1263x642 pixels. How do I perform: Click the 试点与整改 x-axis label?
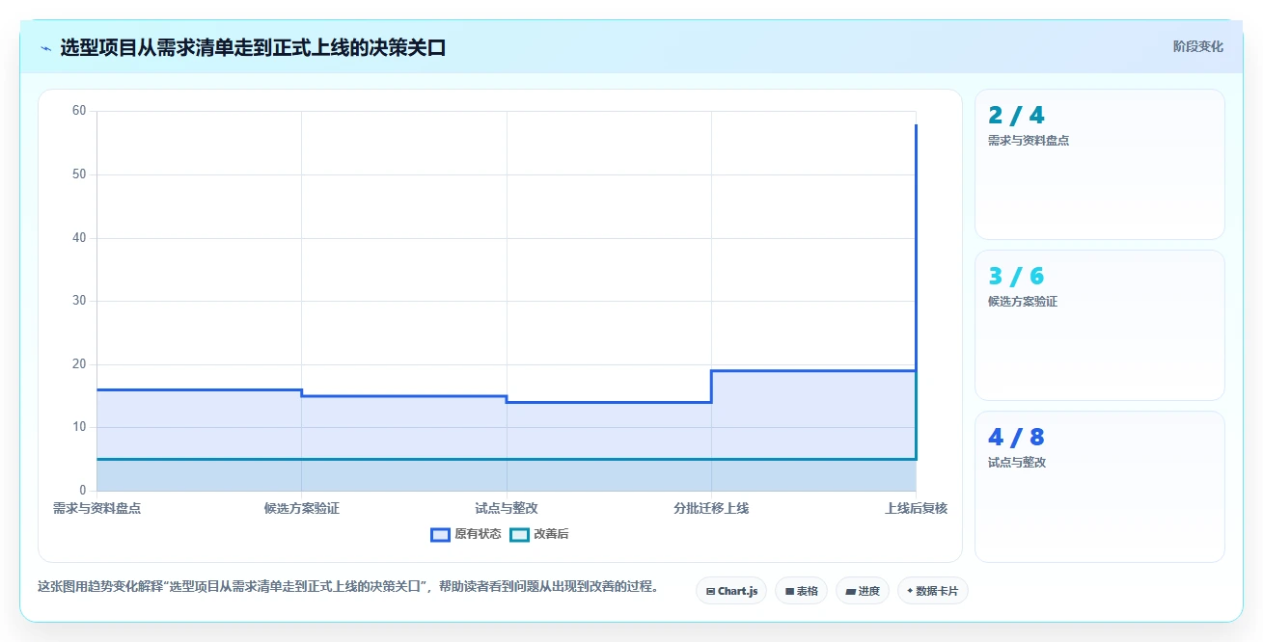point(507,508)
